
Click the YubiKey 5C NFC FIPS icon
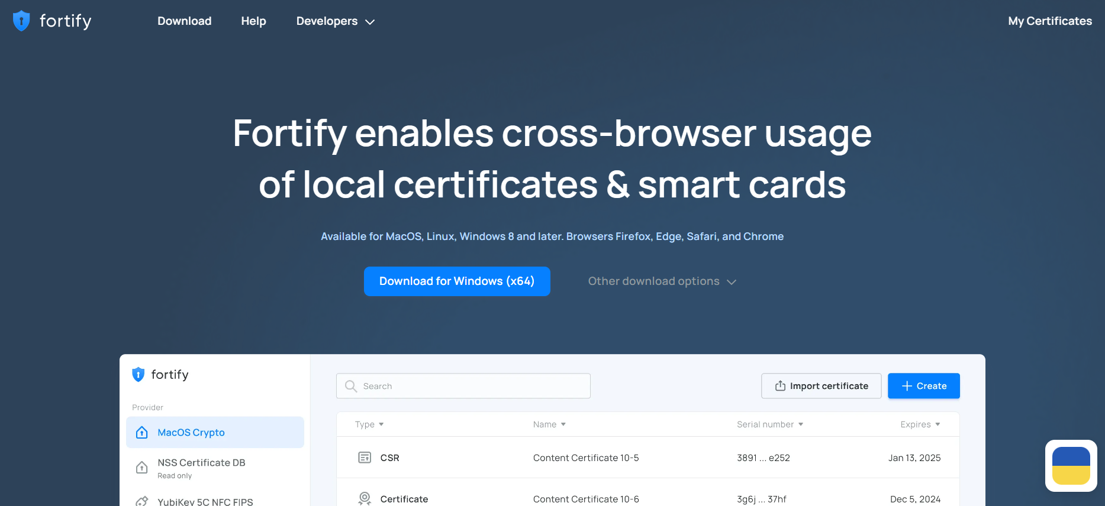pyautogui.click(x=142, y=501)
